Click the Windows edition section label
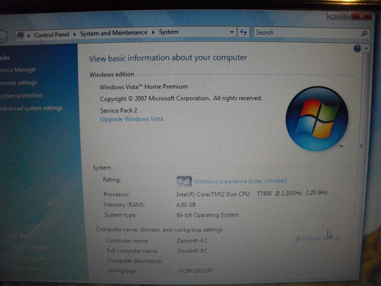 [112, 74]
